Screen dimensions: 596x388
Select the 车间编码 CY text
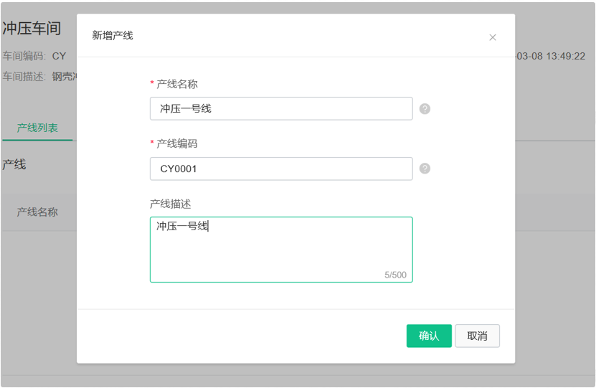(34, 56)
